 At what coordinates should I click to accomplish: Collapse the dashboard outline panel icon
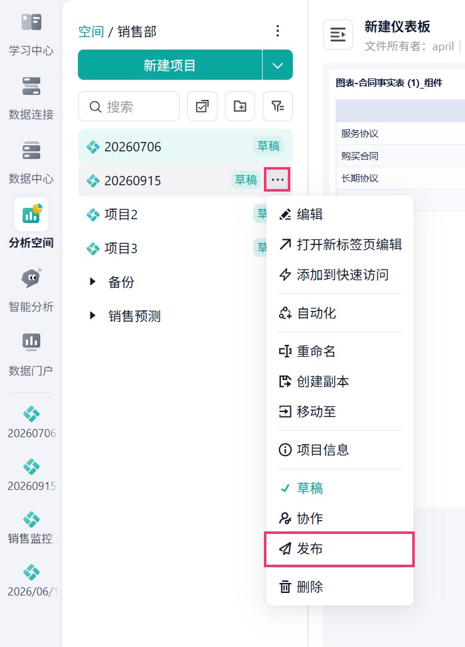point(338,35)
